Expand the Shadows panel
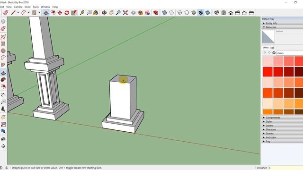This screenshot has width=303, height=170. click(282, 129)
